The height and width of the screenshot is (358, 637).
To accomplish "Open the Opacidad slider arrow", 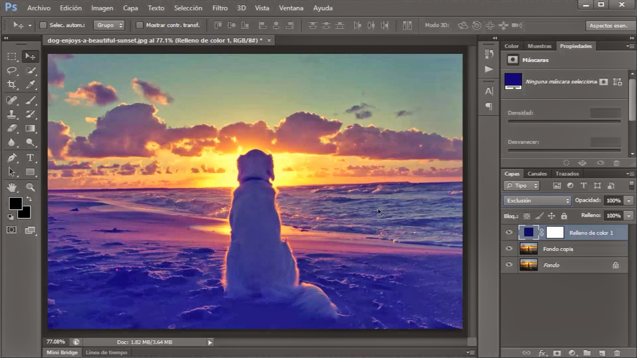I will click(x=629, y=200).
